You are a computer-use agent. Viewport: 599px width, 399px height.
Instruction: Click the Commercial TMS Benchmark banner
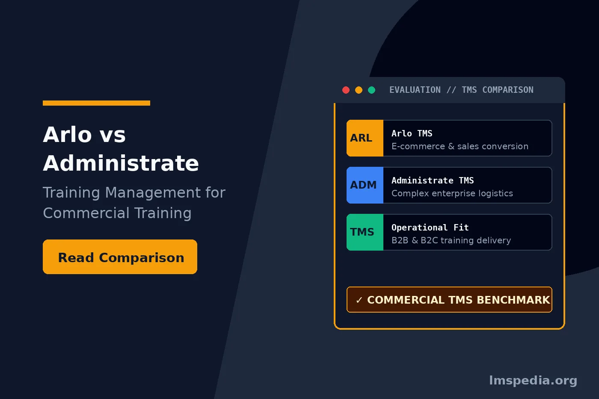coord(449,300)
